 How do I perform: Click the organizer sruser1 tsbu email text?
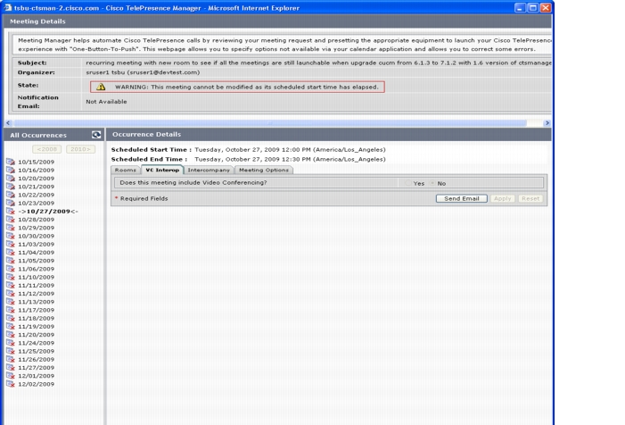tap(143, 72)
